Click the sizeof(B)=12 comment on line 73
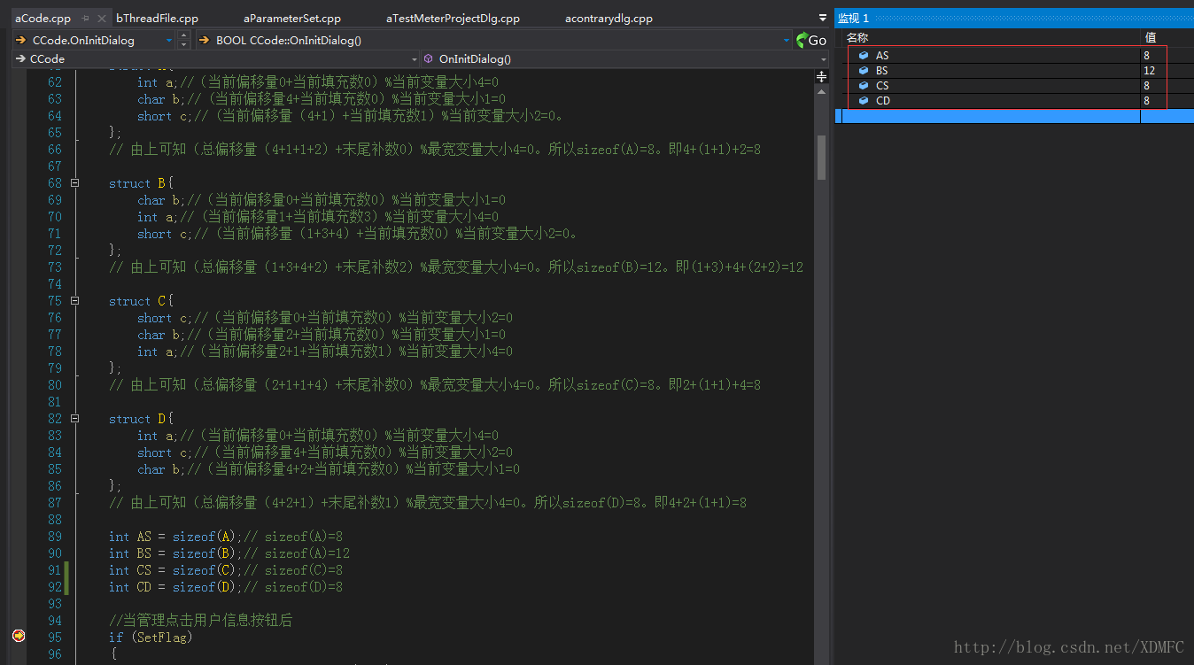Screen dimensions: 1194x665 [x=456, y=267]
